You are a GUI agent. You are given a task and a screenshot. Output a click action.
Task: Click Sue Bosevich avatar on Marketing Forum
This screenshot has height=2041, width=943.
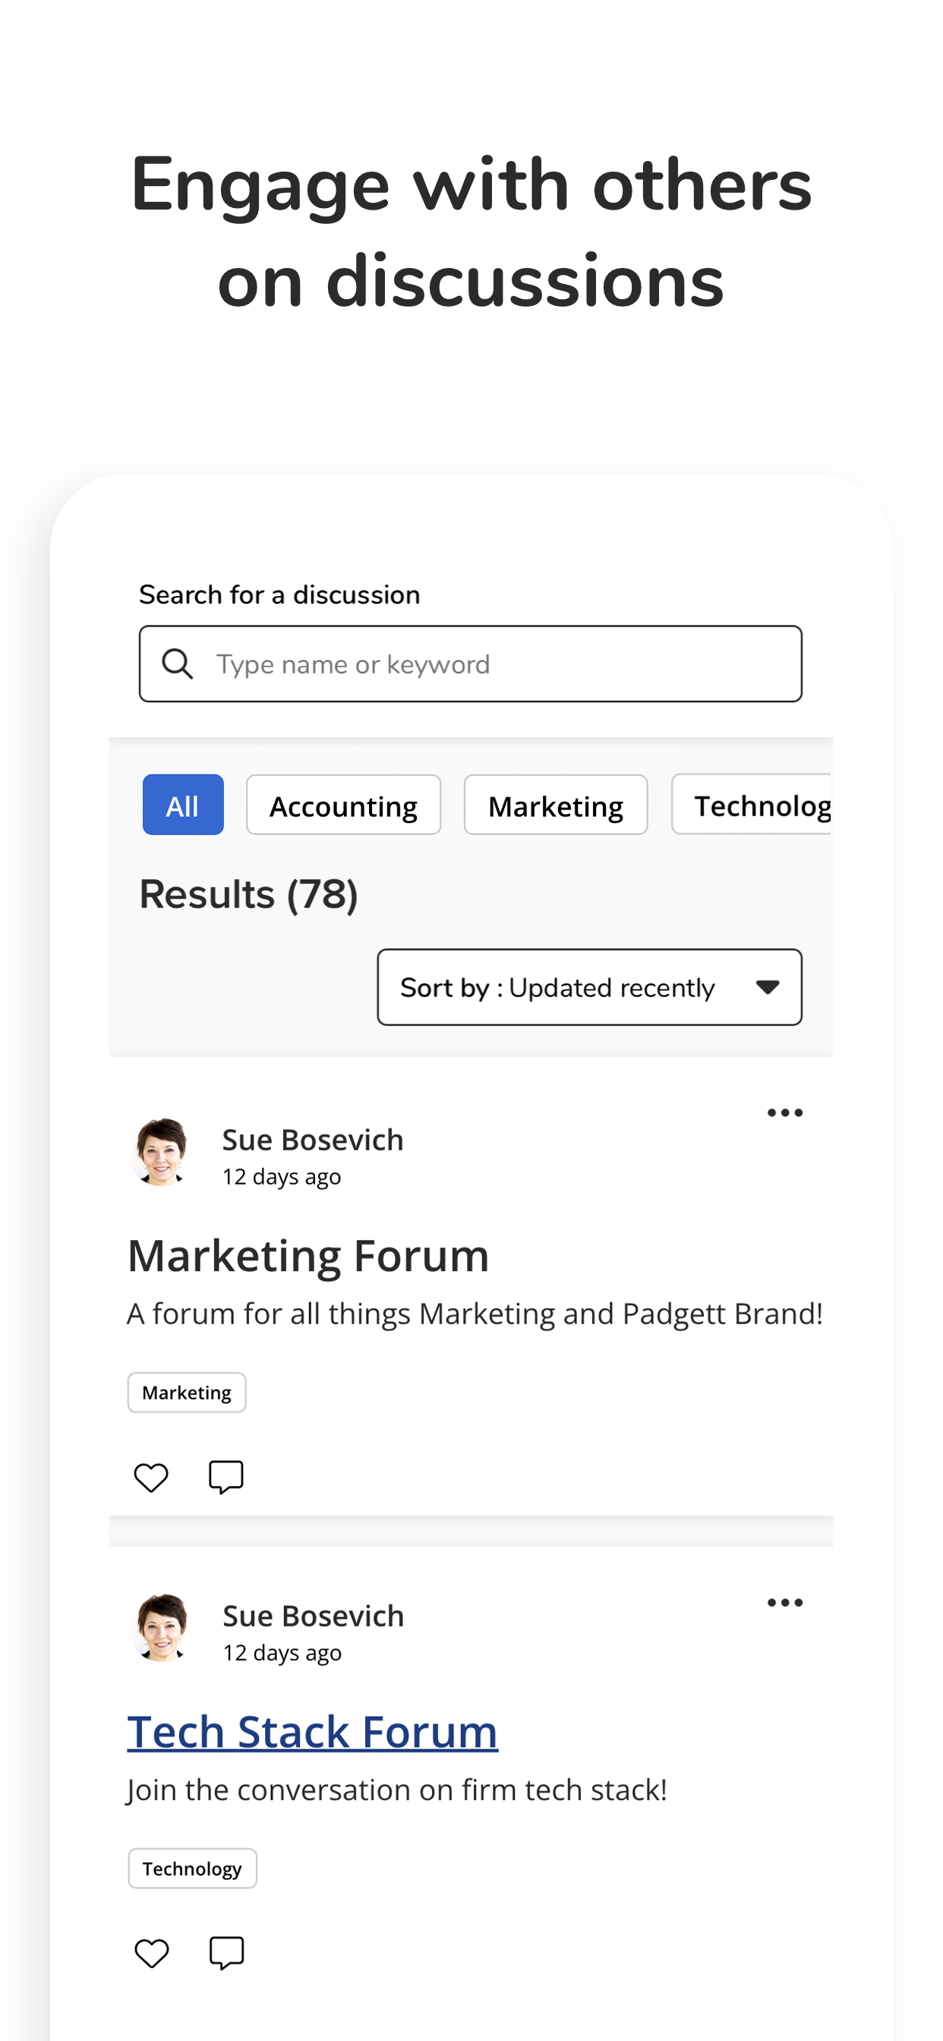(161, 1152)
